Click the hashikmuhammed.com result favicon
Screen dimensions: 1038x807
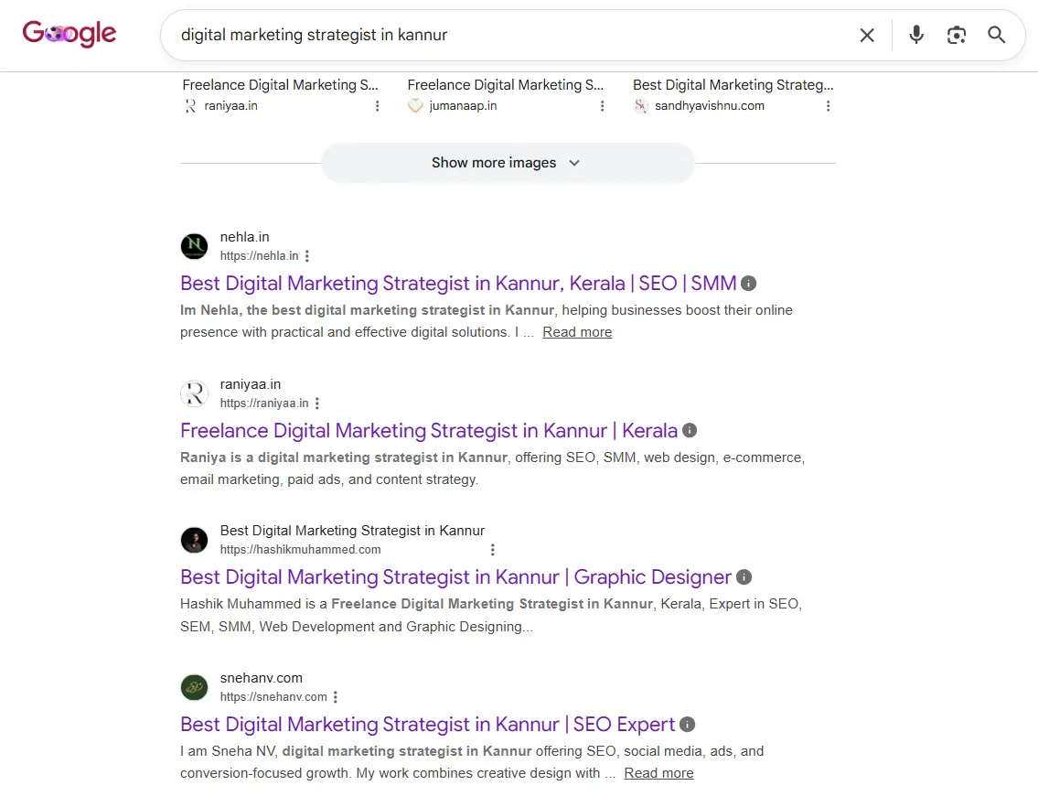(x=194, y=540)
